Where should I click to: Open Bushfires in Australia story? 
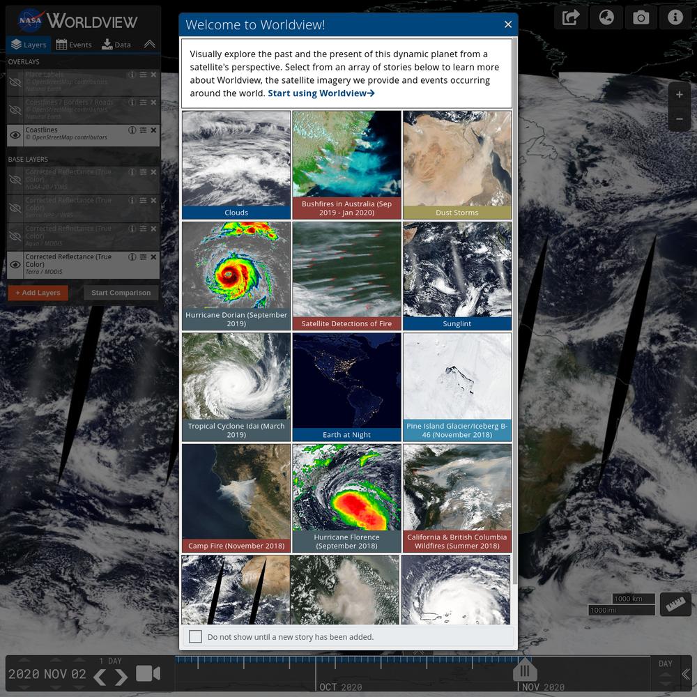point(346,165)
